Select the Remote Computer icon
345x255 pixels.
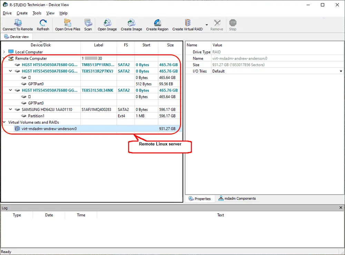pyautogui.click(x=11, y=59)
